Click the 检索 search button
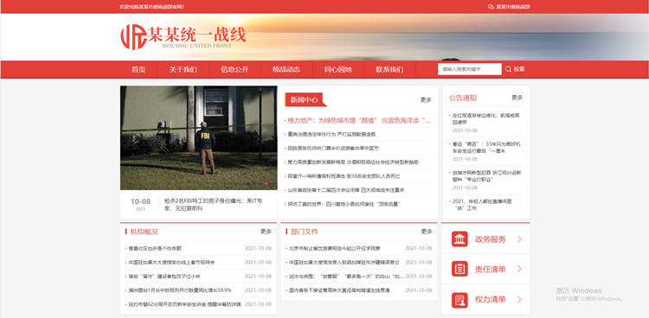This screenshot has height=318, width=649. 516,69
